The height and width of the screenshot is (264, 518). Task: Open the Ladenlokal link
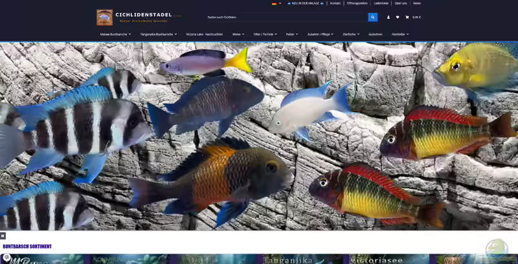(x=381, y=3)
